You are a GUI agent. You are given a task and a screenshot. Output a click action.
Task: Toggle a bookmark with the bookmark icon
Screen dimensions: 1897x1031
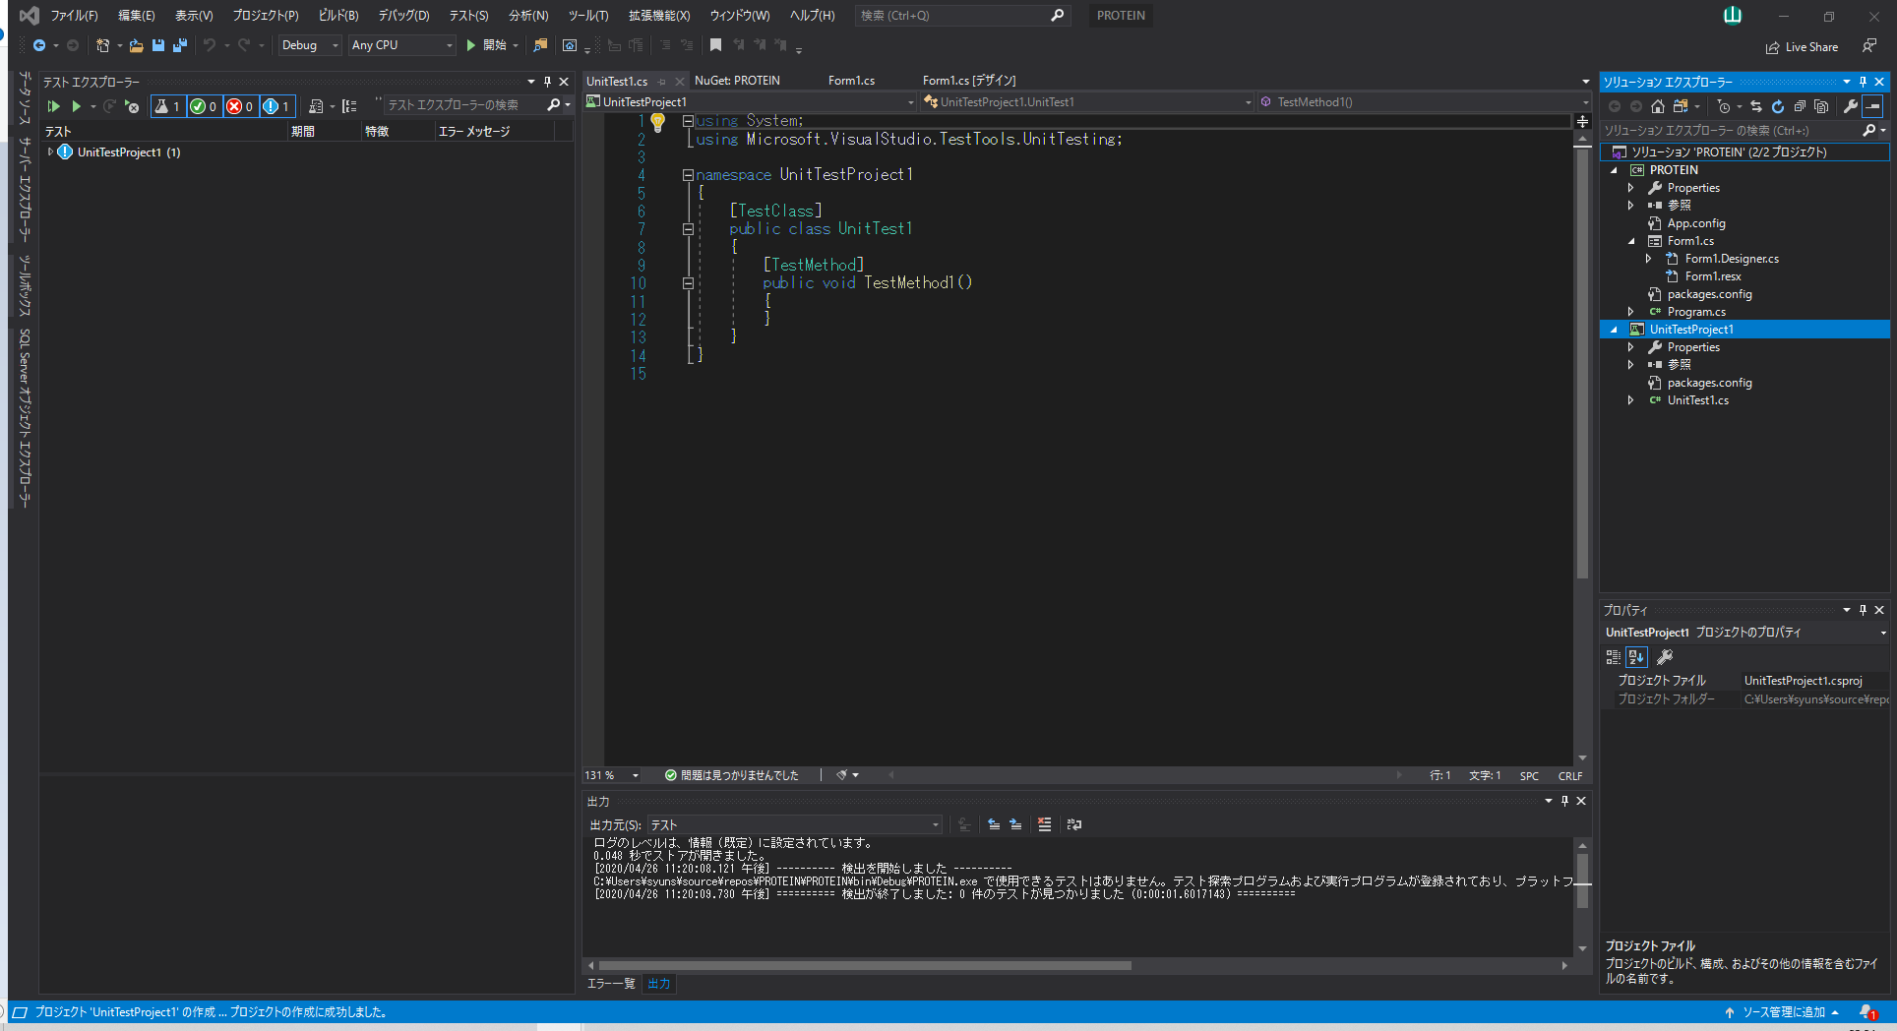tap(715, 45)
